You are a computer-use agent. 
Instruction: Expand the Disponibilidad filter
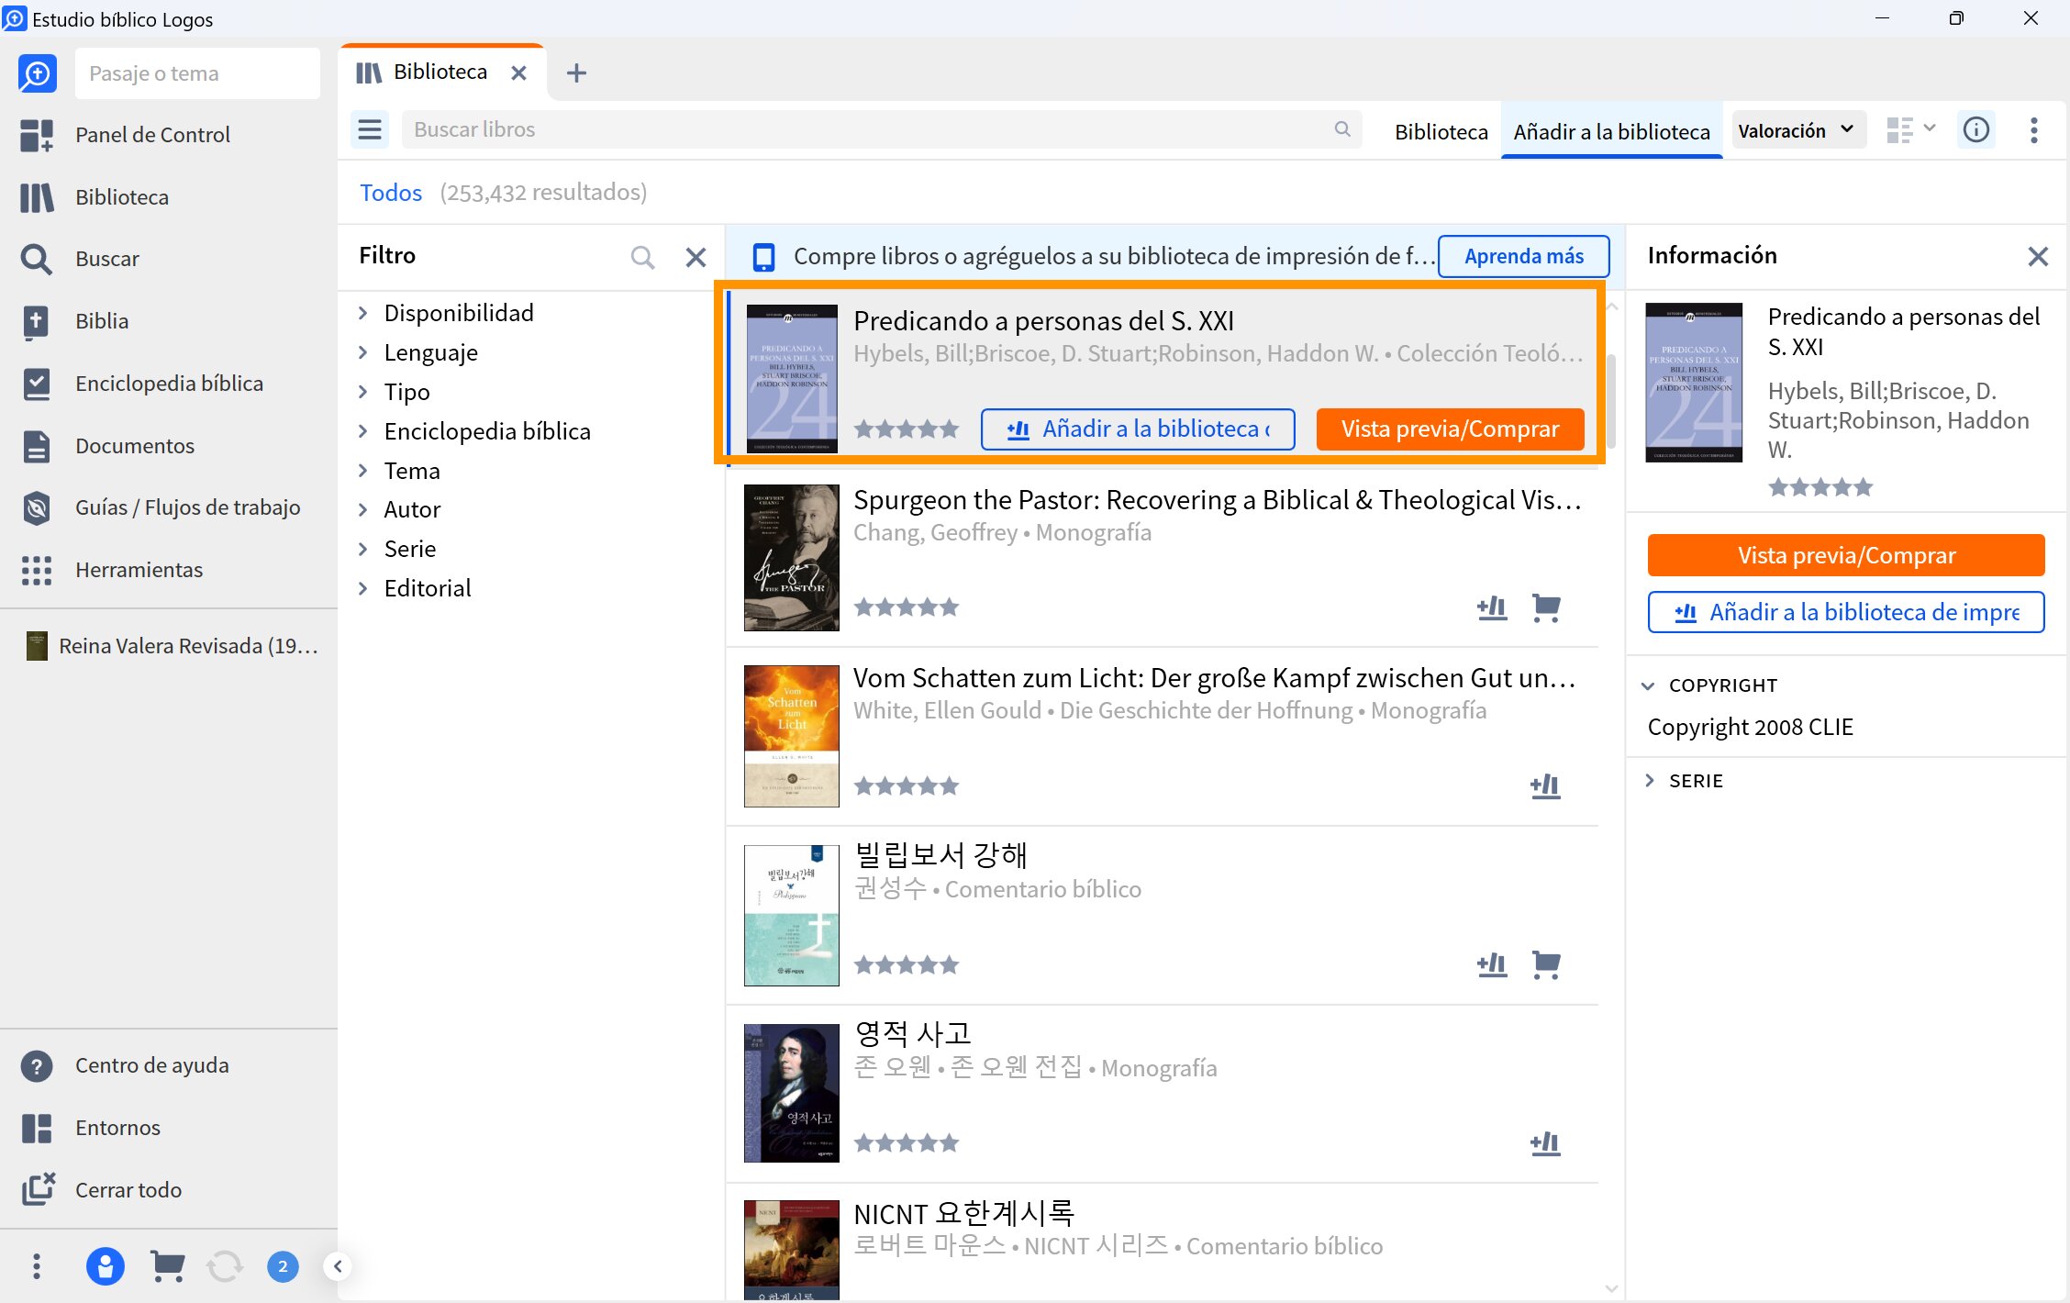[363, 313]
